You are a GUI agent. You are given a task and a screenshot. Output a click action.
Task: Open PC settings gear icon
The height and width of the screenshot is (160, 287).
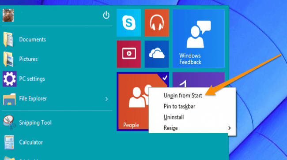point(10,79)
